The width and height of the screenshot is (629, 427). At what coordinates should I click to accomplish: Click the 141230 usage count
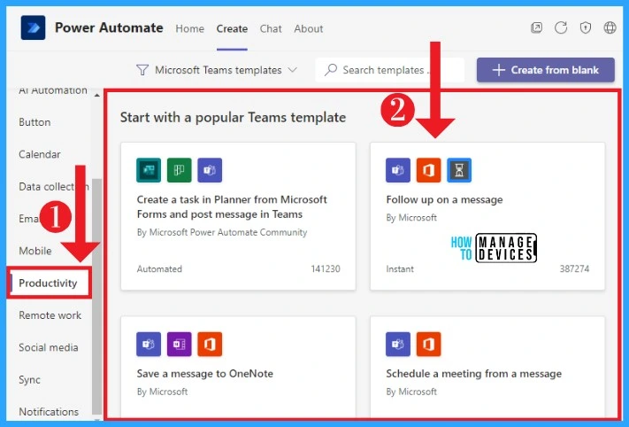pyautogui.click(x=326, y=268)
